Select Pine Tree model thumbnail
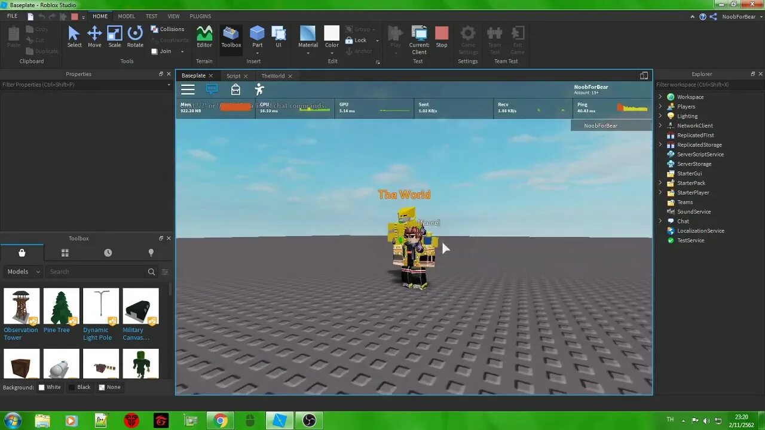 coord(61,306)
